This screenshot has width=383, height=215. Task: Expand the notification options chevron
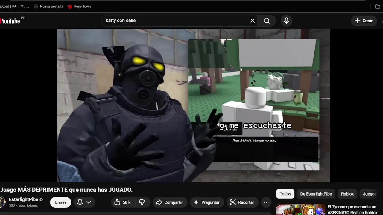click(89, 202)
